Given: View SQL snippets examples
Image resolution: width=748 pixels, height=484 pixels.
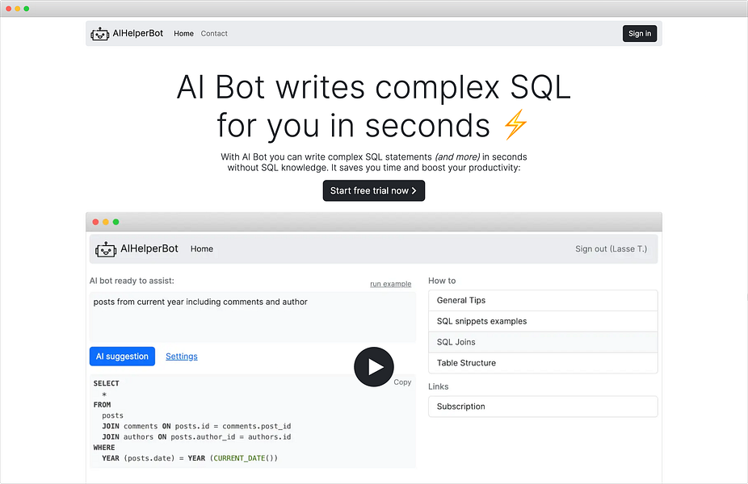Looking at the screenshot, I should coord(542,321).
